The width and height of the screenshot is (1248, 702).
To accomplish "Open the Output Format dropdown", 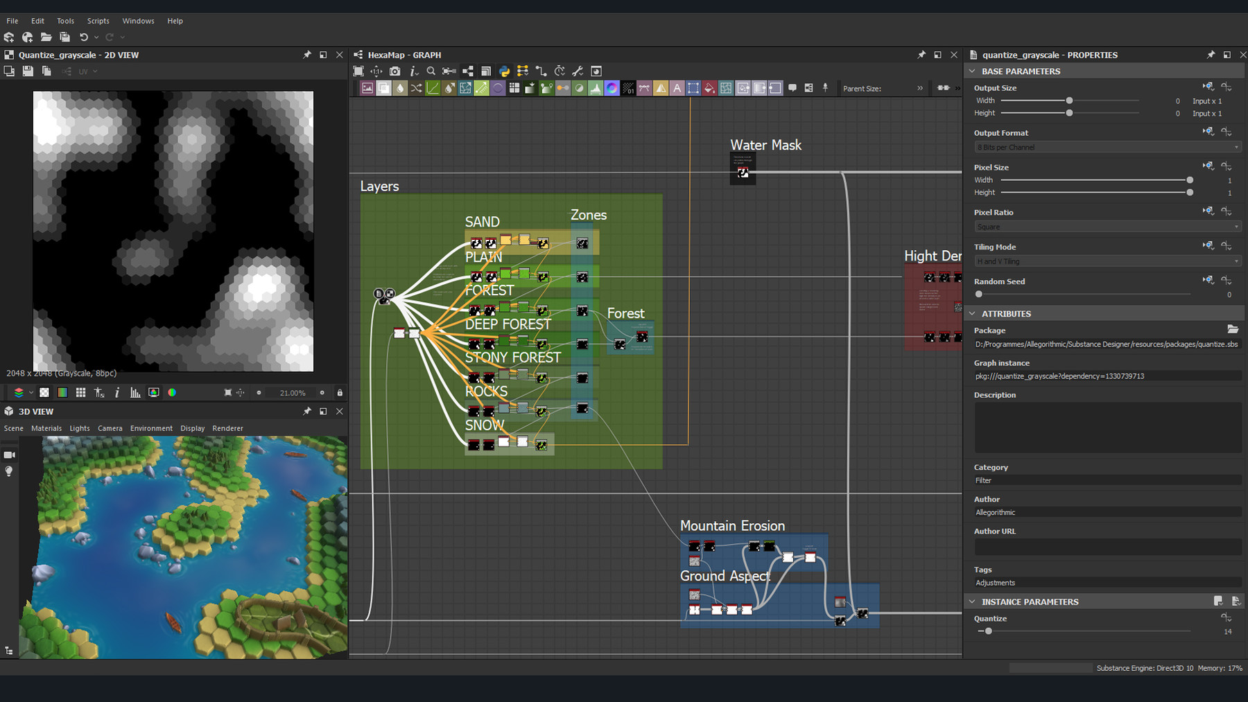I will click(1106, 147).
